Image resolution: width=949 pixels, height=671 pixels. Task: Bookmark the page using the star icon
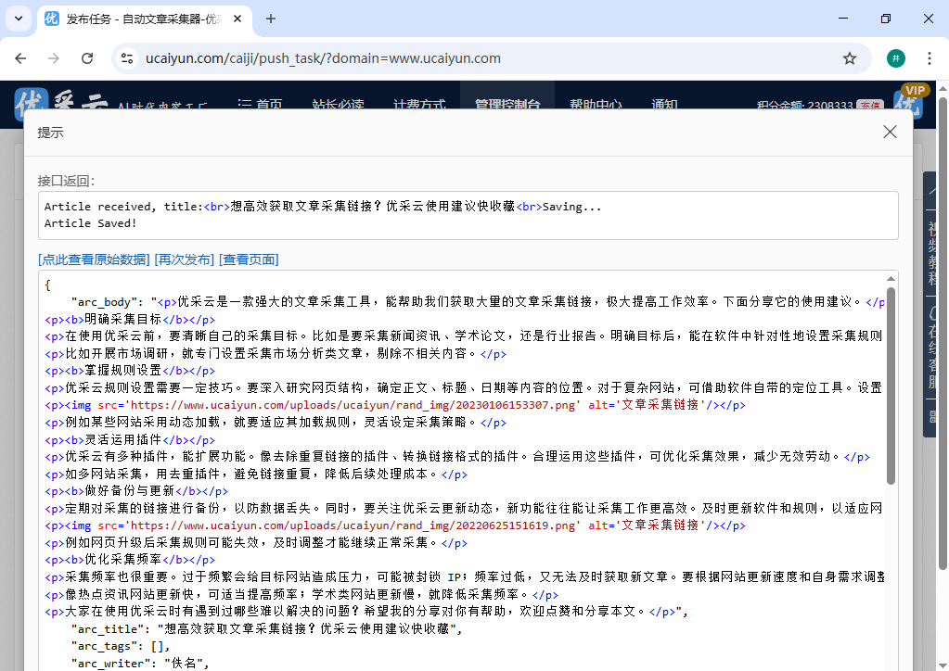[849, 57]
